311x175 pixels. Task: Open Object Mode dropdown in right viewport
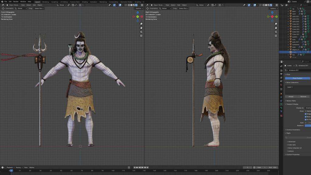click(157, 5)
